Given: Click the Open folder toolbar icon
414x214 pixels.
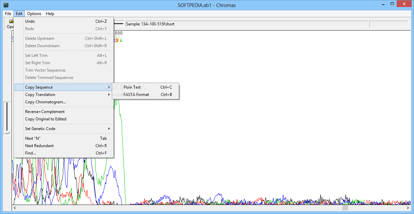Looking at the screenshot, I should (x=11, y=21).
